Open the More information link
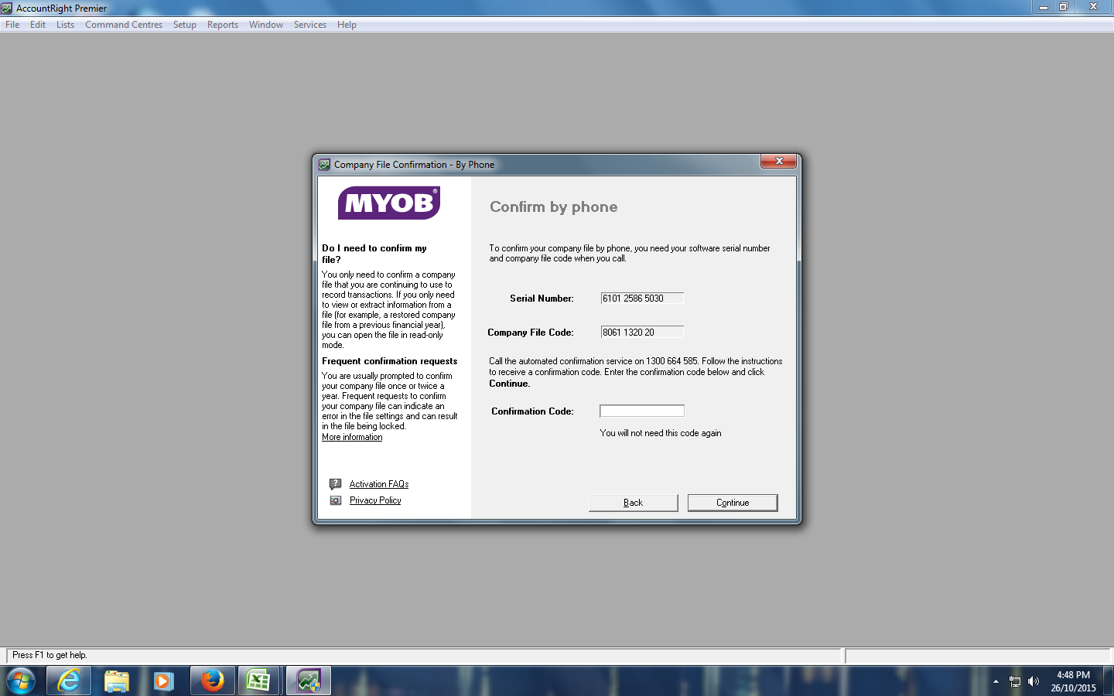 click(352, 437)
